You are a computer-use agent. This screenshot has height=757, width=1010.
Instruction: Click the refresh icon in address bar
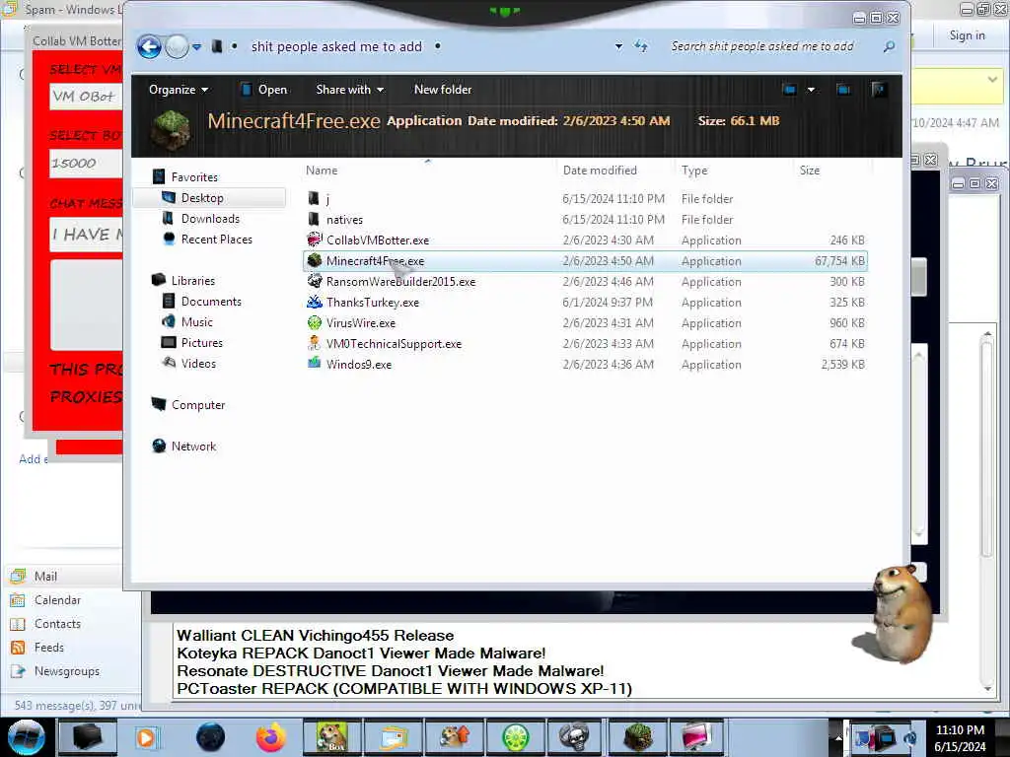pos(640,46)
